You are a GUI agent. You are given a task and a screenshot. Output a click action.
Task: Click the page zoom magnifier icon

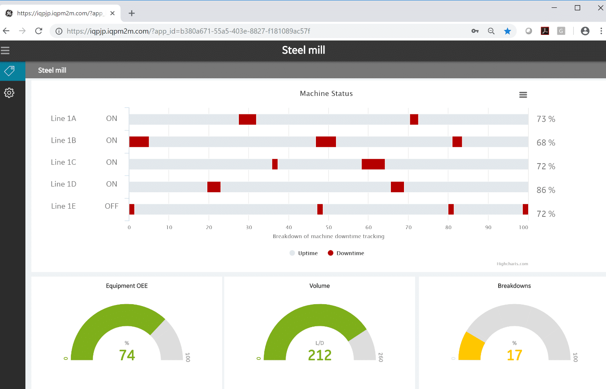[x=491, y=31]
